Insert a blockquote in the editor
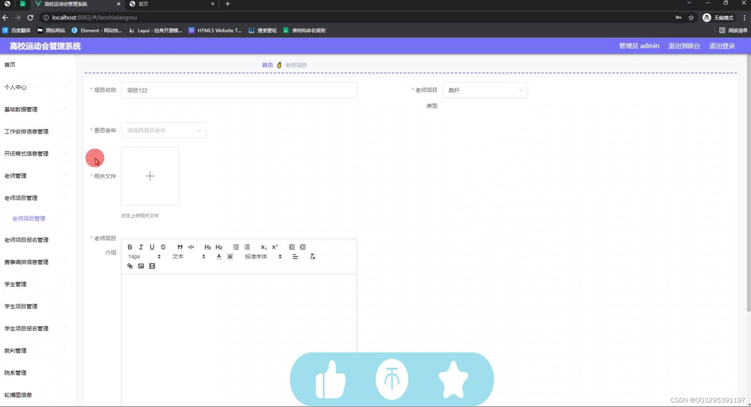Viewport: 751px width, 407px height. coord(180,247)
